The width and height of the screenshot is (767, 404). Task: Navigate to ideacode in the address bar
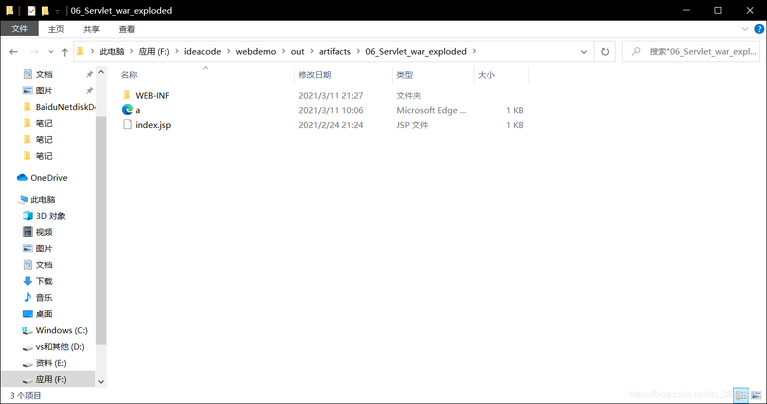pos(203,51)
